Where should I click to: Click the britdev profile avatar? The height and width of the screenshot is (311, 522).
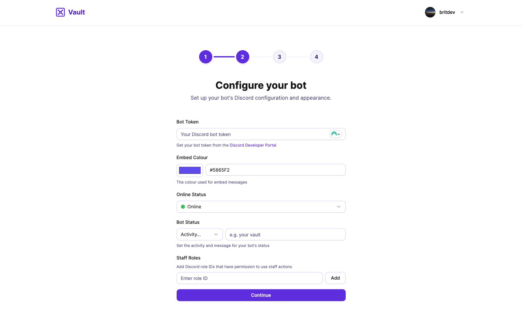430,12
